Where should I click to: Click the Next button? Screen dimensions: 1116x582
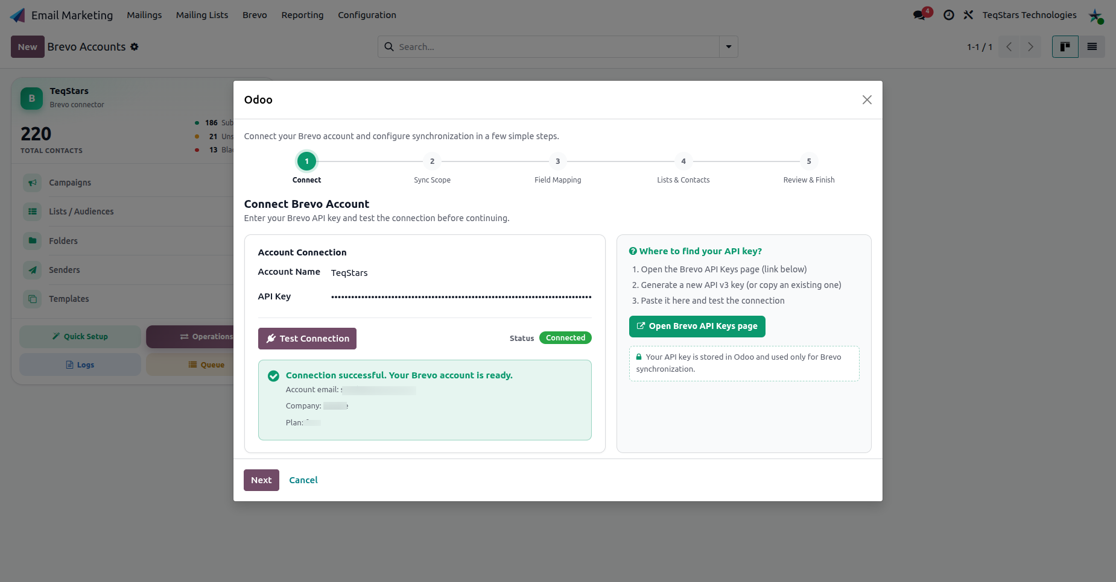pyautogui.click(x=261, y=480)
